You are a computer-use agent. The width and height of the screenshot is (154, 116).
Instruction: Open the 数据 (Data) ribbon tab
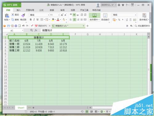point(52,10)
